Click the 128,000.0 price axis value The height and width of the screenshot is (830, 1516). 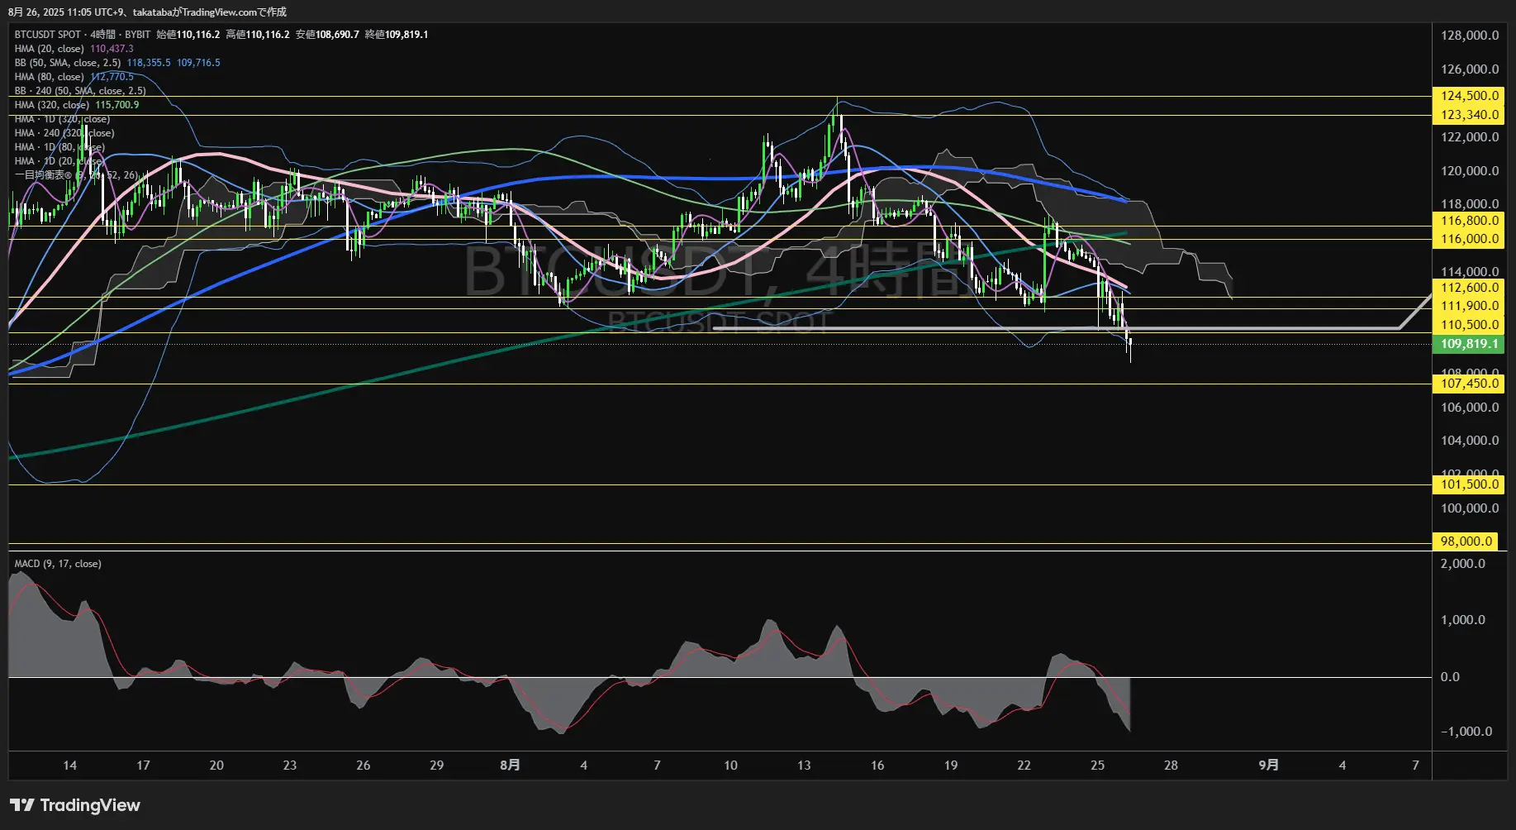[x=1470, y=36]
